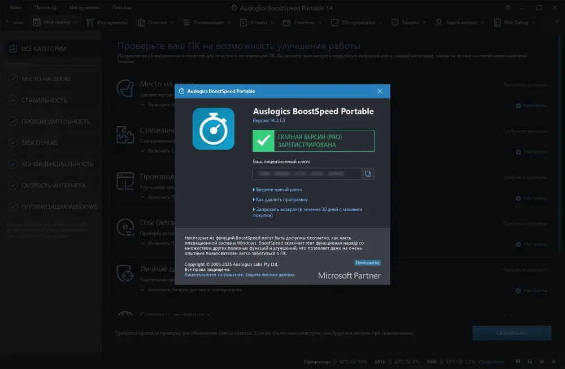Expand the Введите новый ключ option
The width and height of the screenshot is (565, 369).
277,190
